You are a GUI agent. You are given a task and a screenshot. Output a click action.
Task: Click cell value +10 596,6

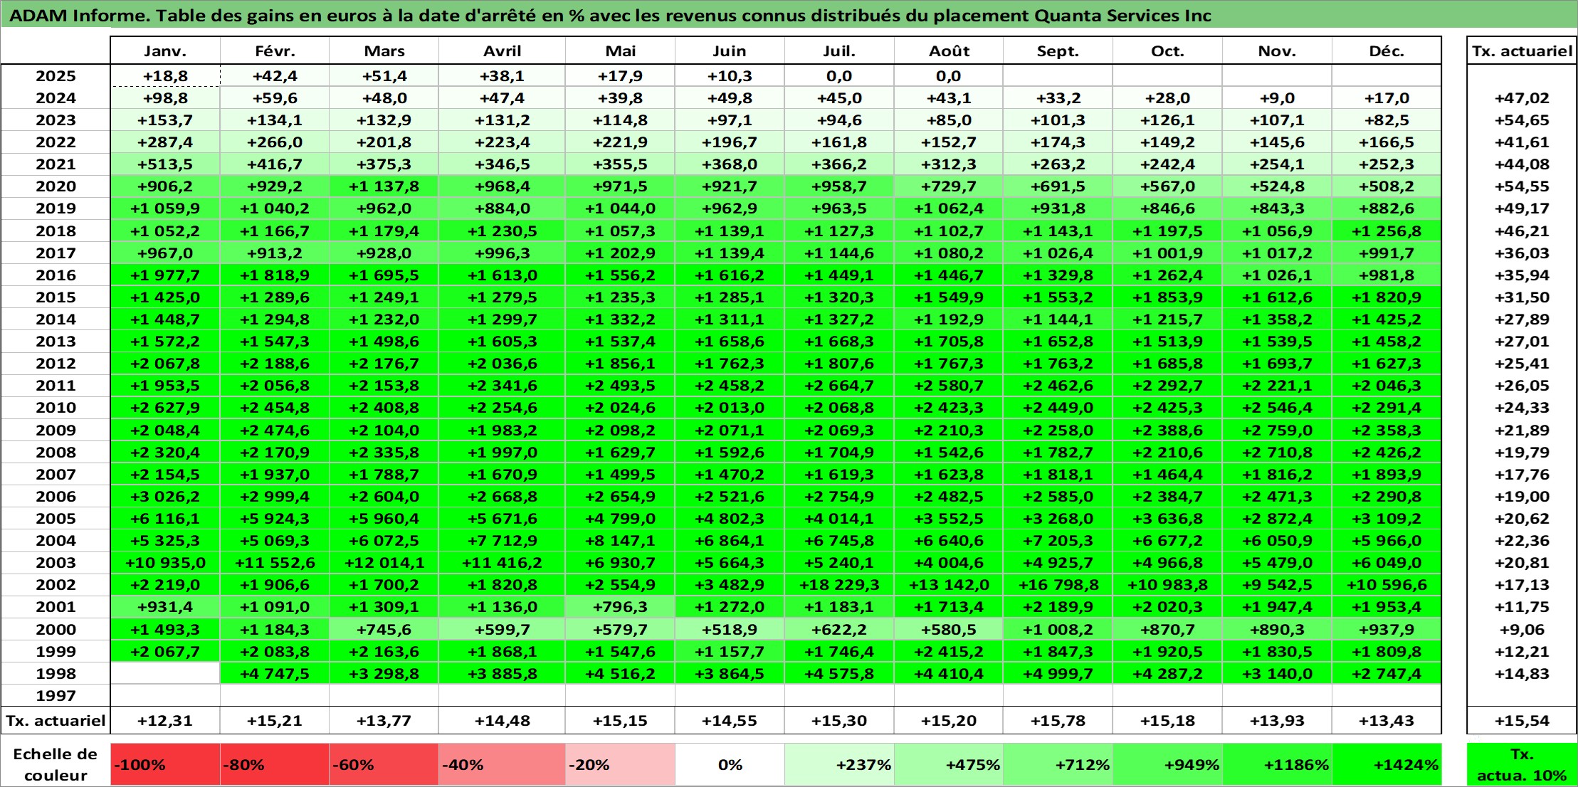click(1387, 585)
